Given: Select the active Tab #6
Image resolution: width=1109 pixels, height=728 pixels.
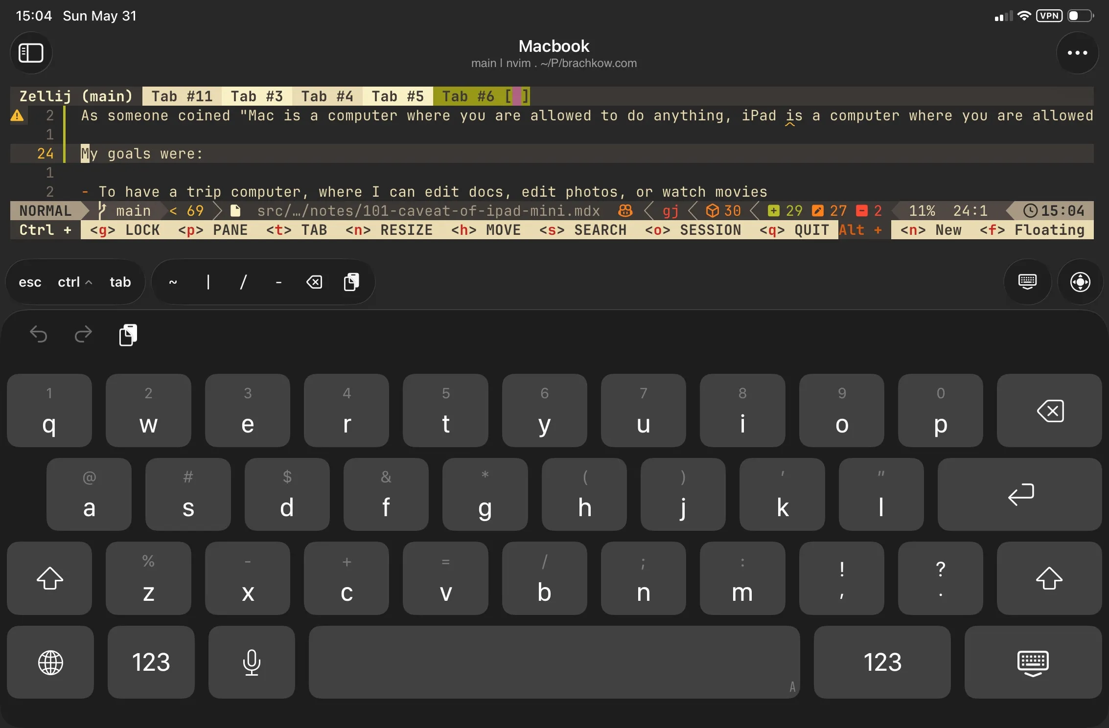Looking at the screenshot, I should (x=482, y=96).
